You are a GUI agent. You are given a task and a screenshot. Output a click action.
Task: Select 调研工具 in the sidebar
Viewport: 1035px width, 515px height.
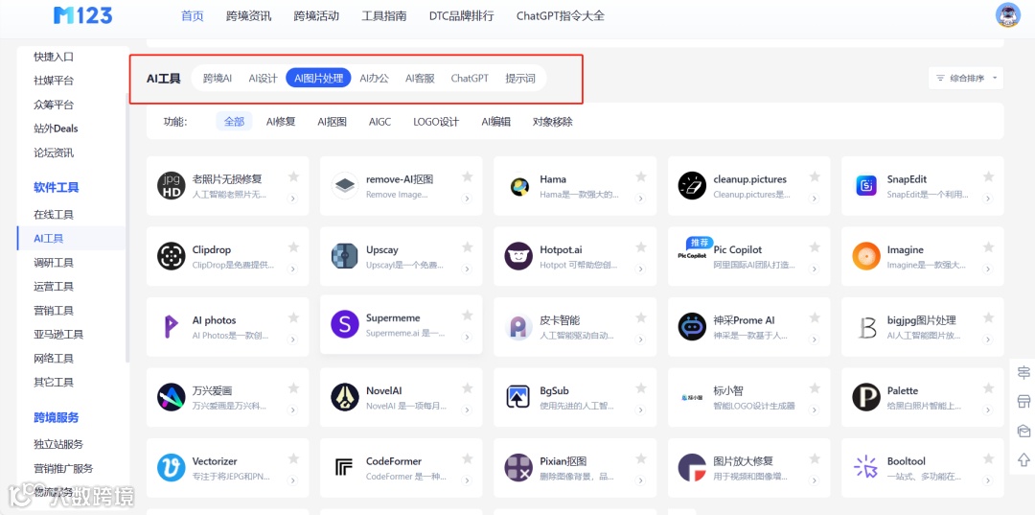pos(54,262)
